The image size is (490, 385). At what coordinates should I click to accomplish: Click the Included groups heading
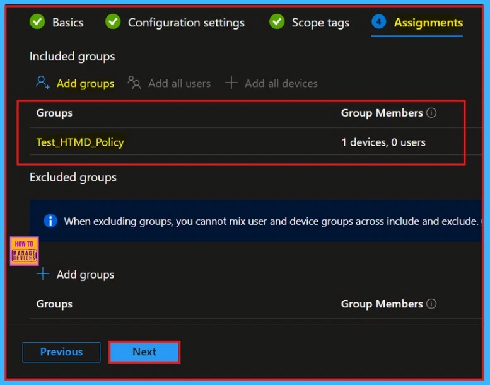pyautogui.click(x=72, y=57)
